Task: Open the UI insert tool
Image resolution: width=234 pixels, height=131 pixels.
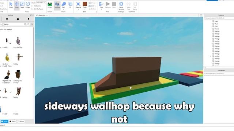Action: 70,5
